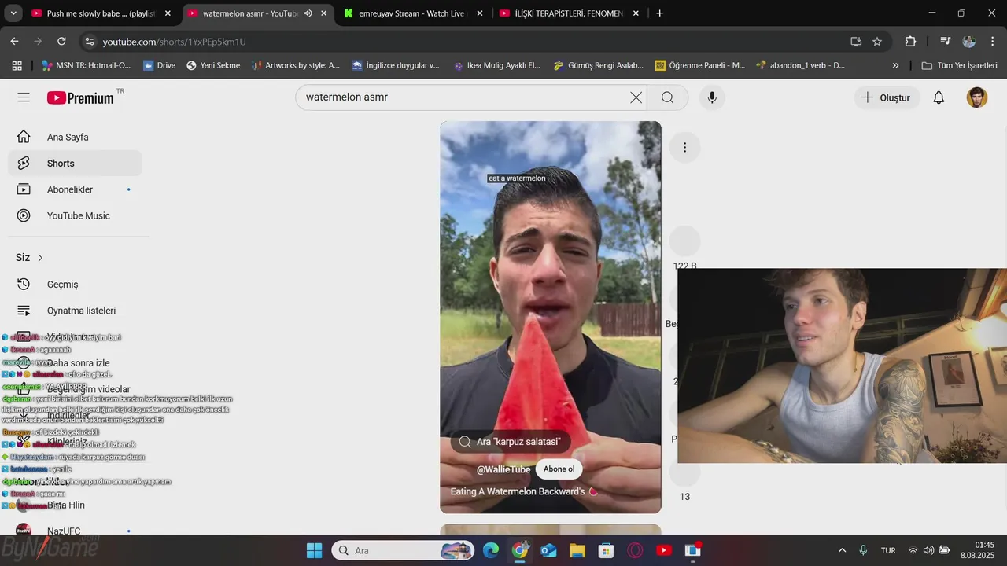1007x566 pixels.
Task: Select Shorts in sidebar
Action: coord(75,163)
